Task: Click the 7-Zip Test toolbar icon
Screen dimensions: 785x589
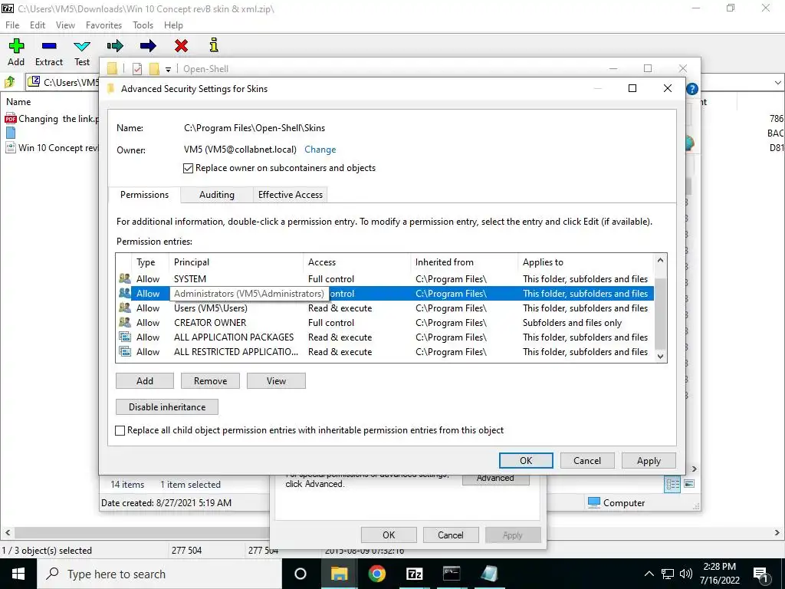Action: tap(82, 46)
